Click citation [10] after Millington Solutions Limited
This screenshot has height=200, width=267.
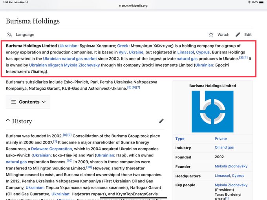[x=89, y=167]
